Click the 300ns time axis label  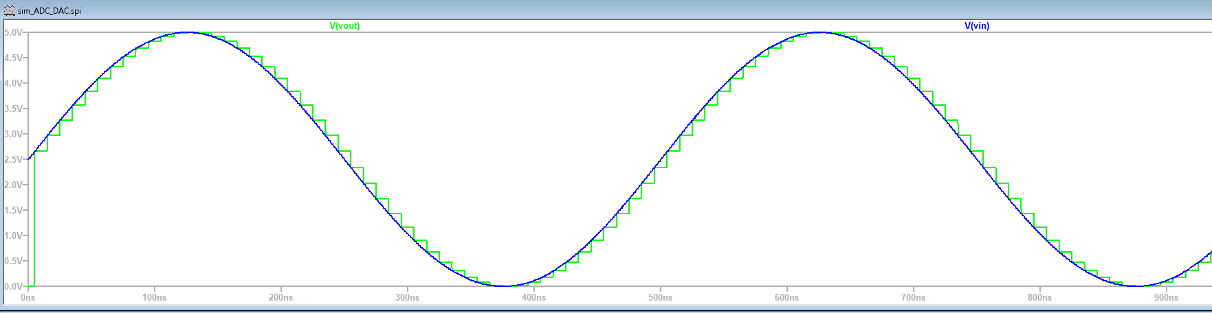[x=408, y=298]
